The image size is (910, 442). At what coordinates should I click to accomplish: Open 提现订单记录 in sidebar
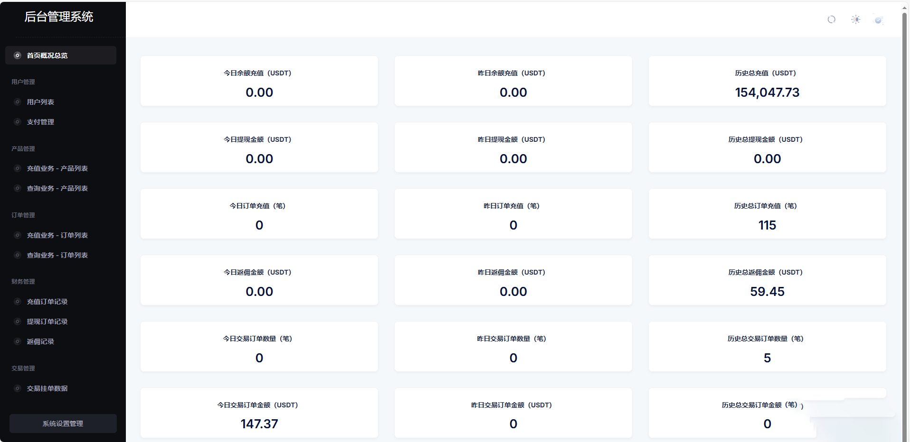pos(47,322)
